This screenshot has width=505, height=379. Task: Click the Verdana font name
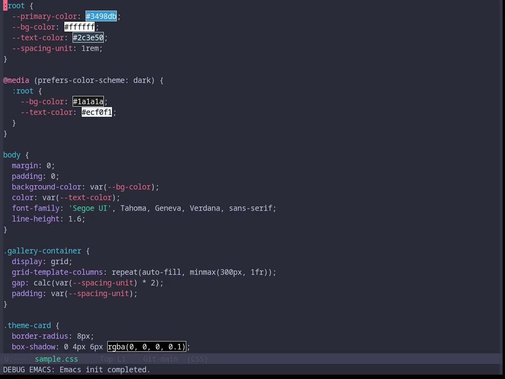[x=205, y=208]
